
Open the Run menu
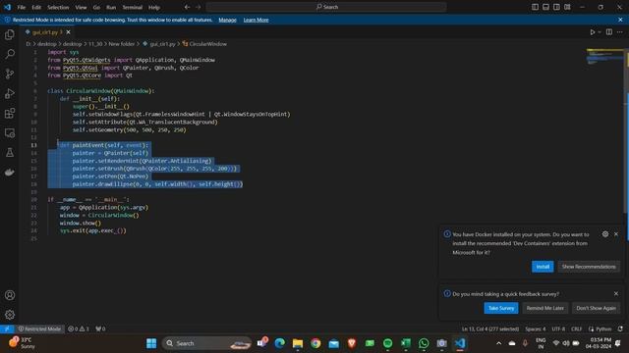pyautogui.click(x=111, y=7)
